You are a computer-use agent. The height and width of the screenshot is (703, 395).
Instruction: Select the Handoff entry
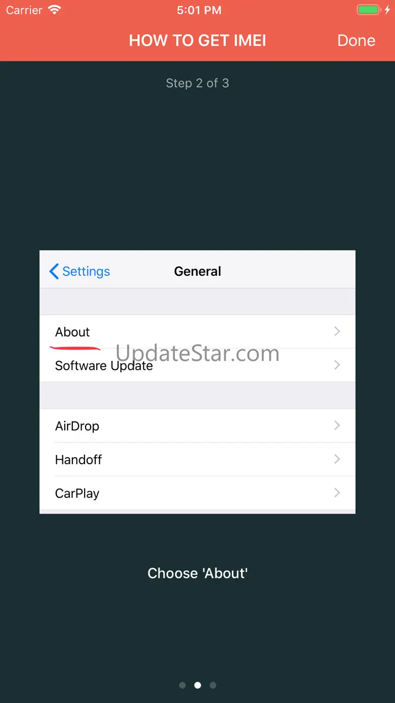197,459
